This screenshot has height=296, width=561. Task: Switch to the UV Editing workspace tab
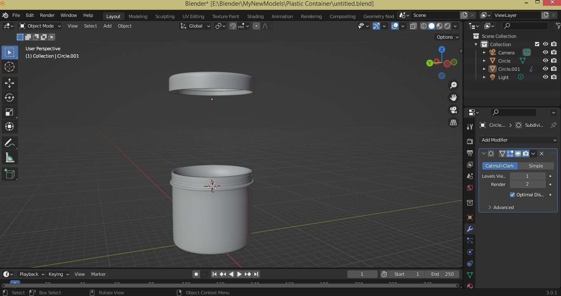pos(193,16)
